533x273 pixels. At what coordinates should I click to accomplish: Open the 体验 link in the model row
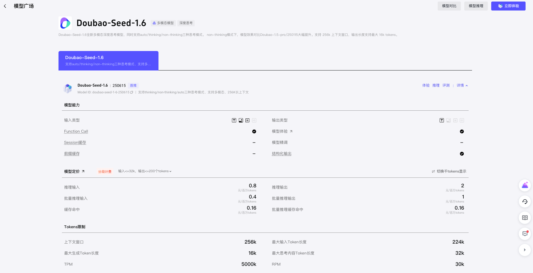tap(426, 85)
